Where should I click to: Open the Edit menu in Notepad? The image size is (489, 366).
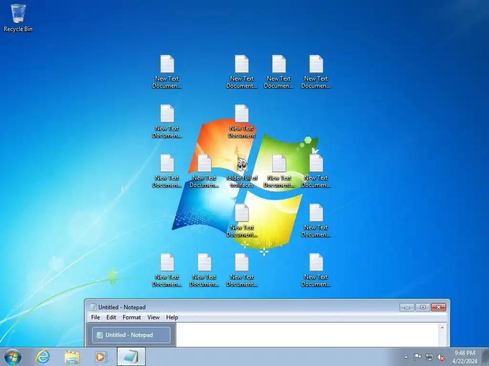111,317
